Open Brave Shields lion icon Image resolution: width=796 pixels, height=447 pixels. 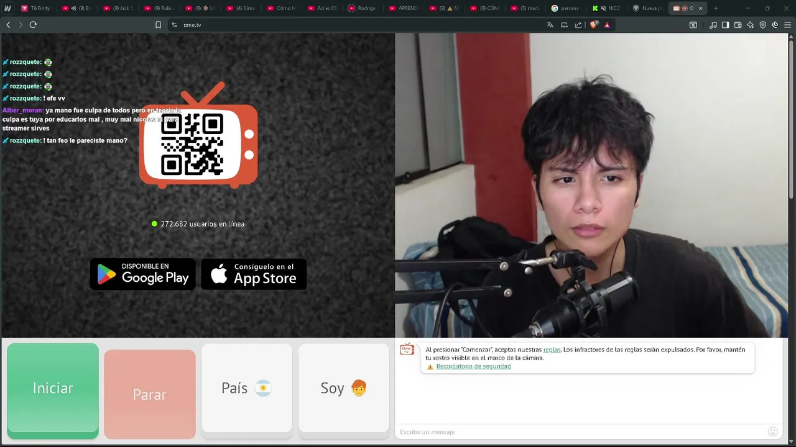(593, 25)
